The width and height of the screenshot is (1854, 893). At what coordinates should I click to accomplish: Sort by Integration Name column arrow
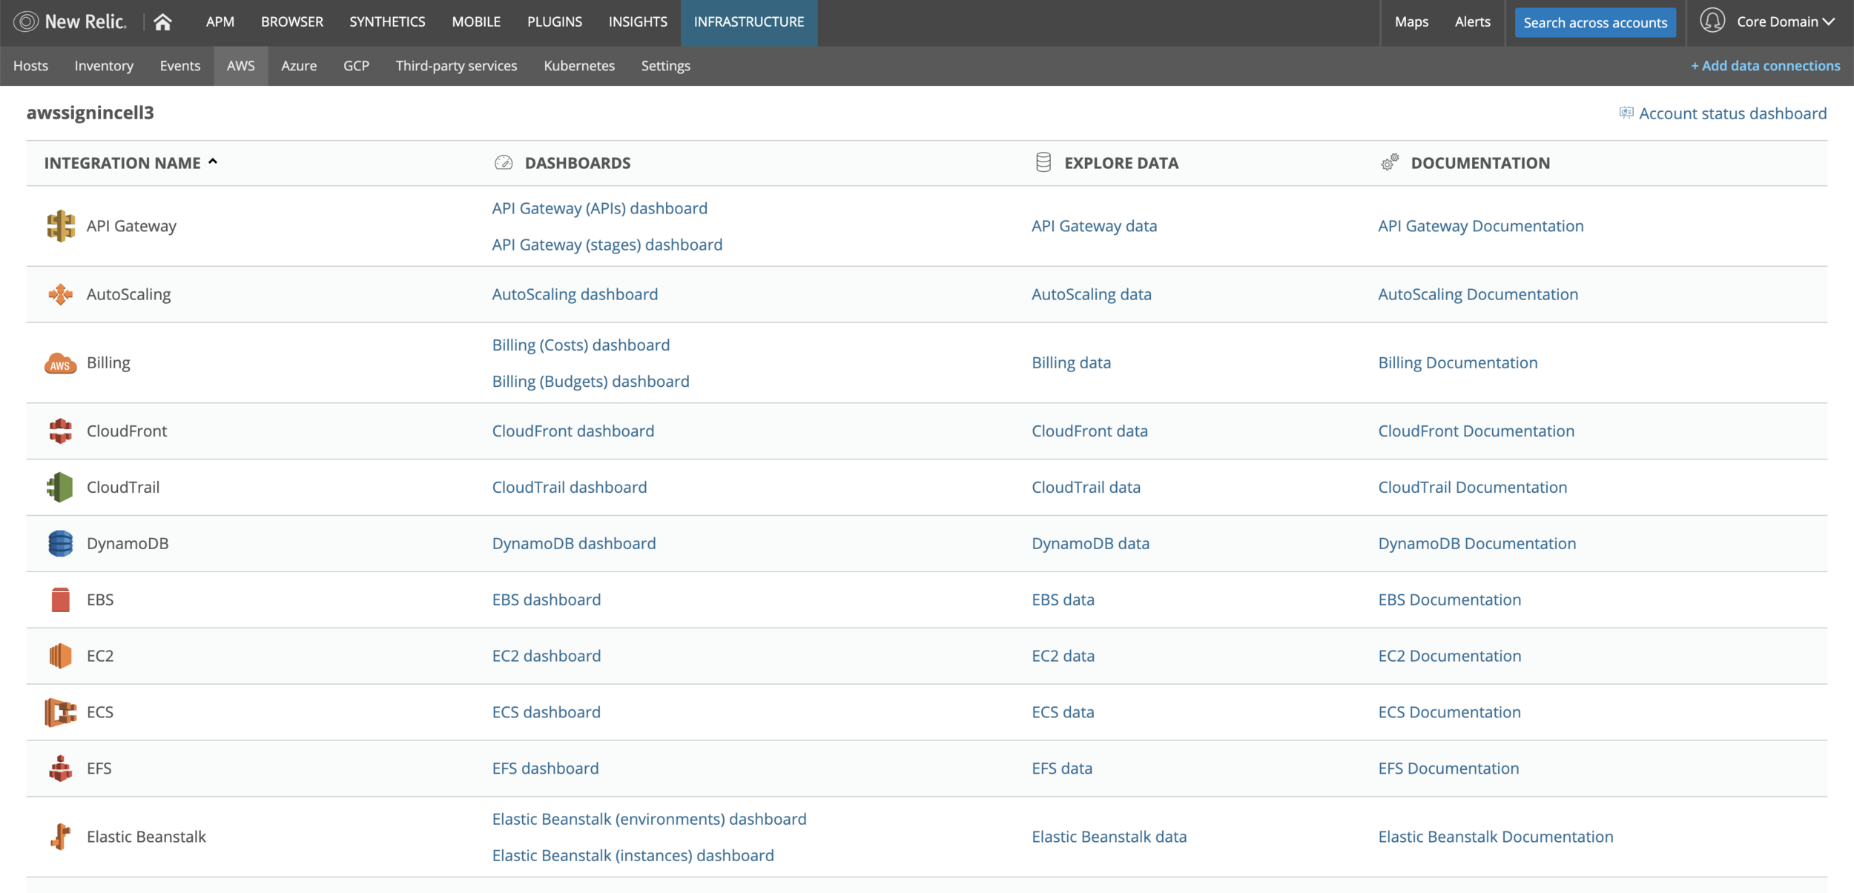213,162
